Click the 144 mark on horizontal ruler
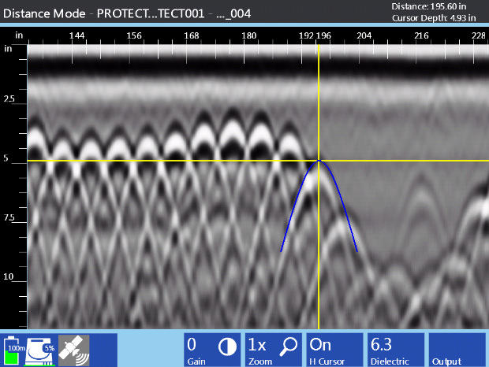The width and height of the screenshot is (489, 367). (77, 36)
